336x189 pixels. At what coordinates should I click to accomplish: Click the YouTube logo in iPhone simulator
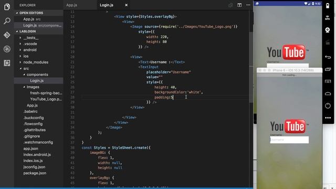289,126
